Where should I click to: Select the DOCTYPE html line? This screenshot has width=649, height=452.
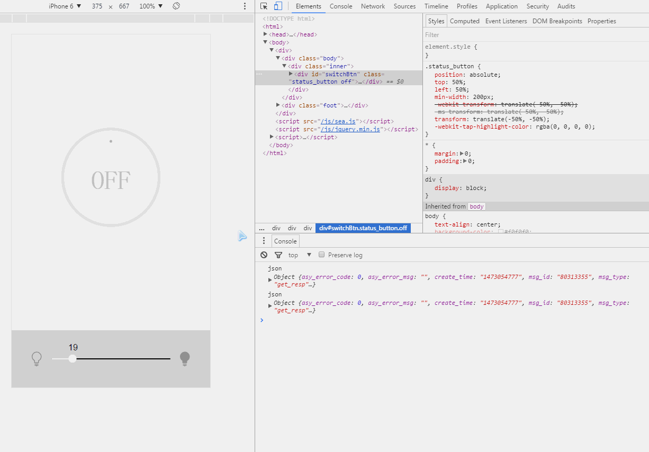289,19
